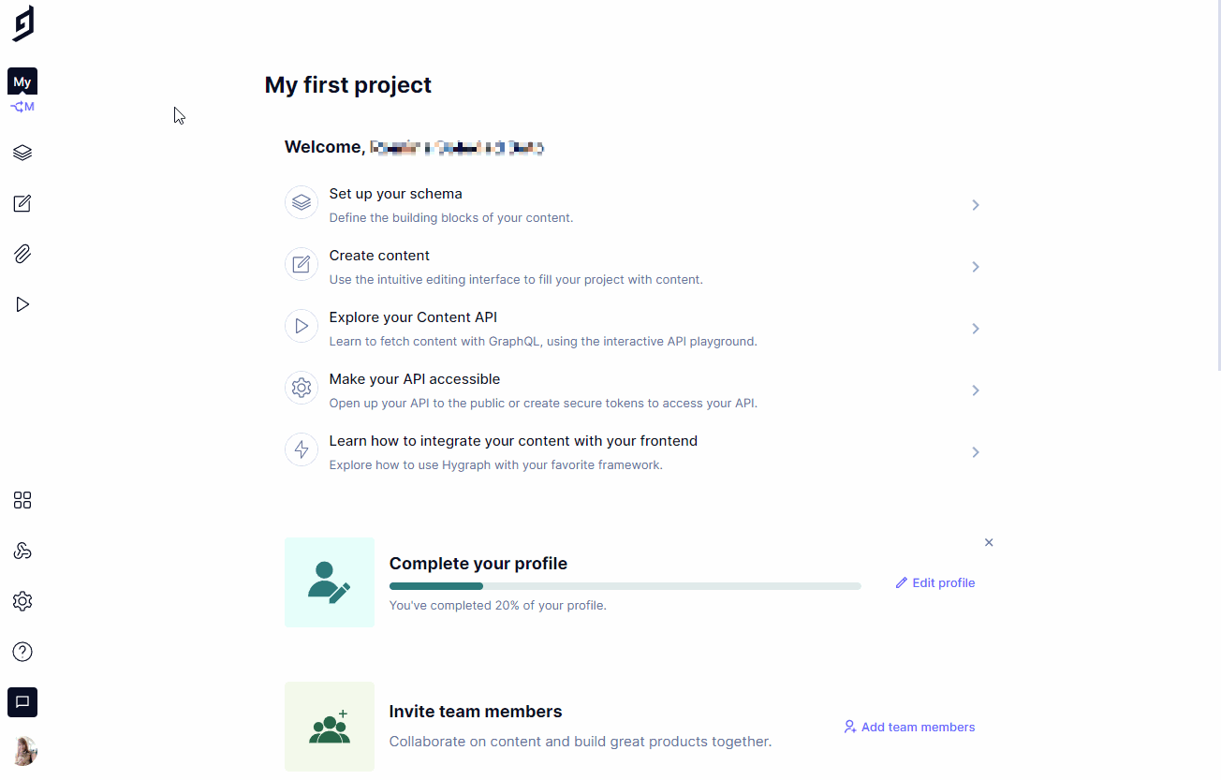Open the Assets paperclip icon
This screenshot has height=780, width=1221.
point(22,254)
